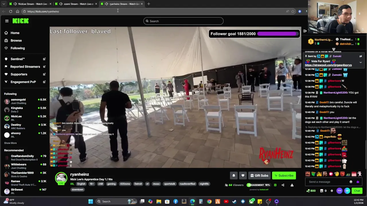Viewport: 367px width, 206px height.
Task: Open Windows Start menu
Action: (x=91, y=201)
